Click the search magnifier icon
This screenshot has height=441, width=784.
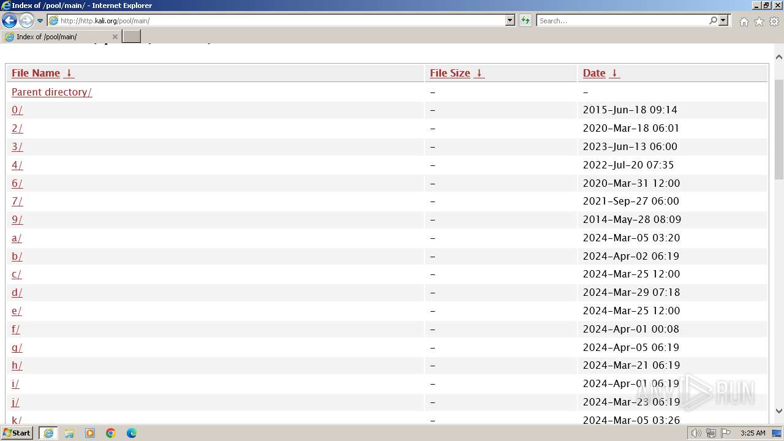click(713, 21)
